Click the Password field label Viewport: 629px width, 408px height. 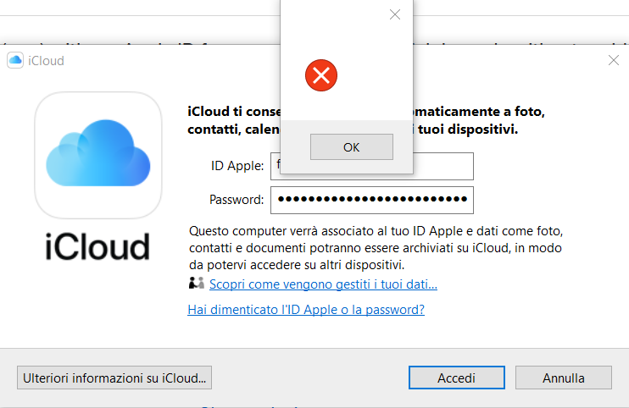tap(237, 201)
